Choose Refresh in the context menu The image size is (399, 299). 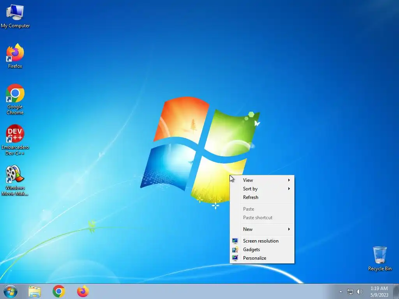coord(262,197)
